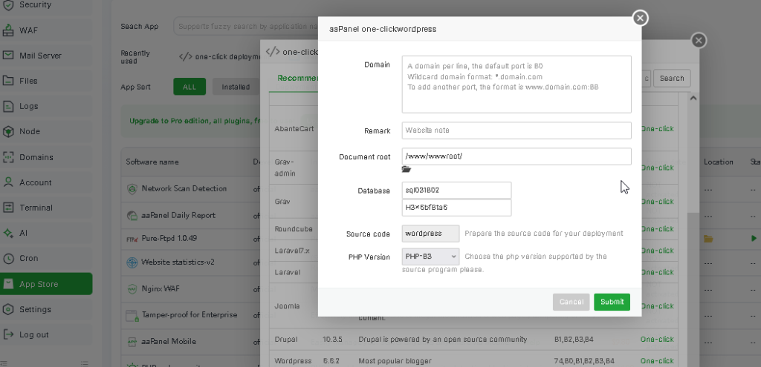
Task: Open the Node sidebar entry
Action: 46,131
